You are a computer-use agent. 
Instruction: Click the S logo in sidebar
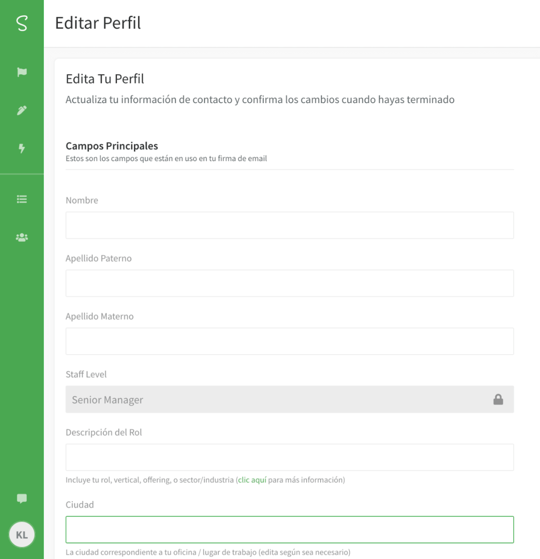click(x=22, y=23)
